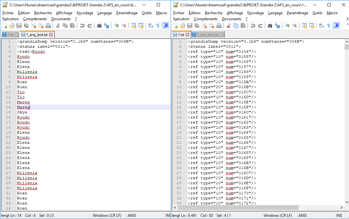Toggle word wrap in right window toolbar

(x=321, y=26)
